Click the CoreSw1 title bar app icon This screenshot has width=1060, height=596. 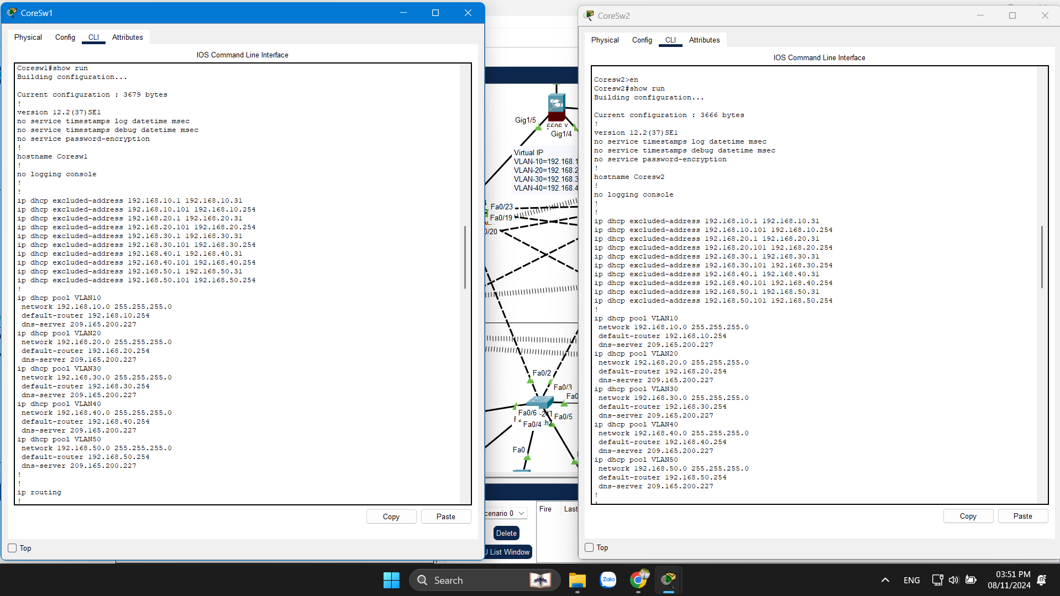click(12, 13)
